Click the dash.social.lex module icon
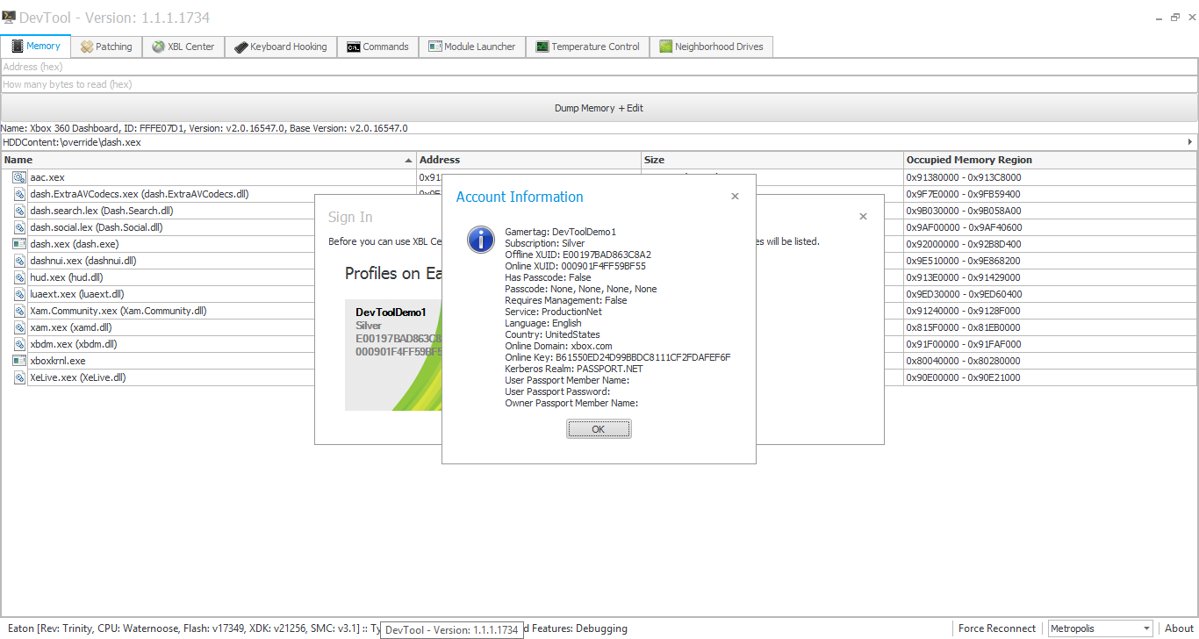The width and height of the screenshot is (1199, 639). pyautogui.click(x=19, y=227)
